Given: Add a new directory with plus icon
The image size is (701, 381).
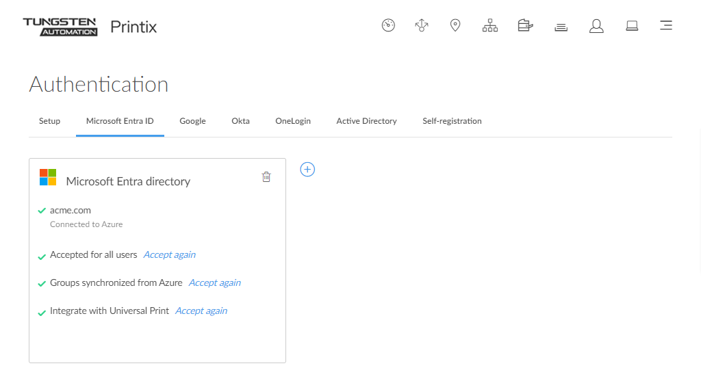Looking at the screenshot, I should [307, 169].
